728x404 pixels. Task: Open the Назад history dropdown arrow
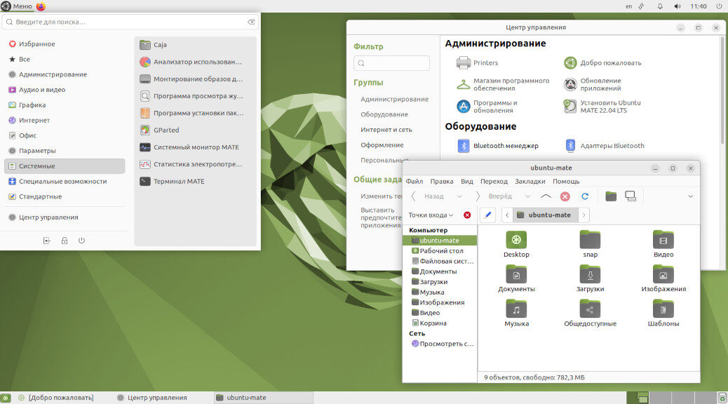[459, 197]
